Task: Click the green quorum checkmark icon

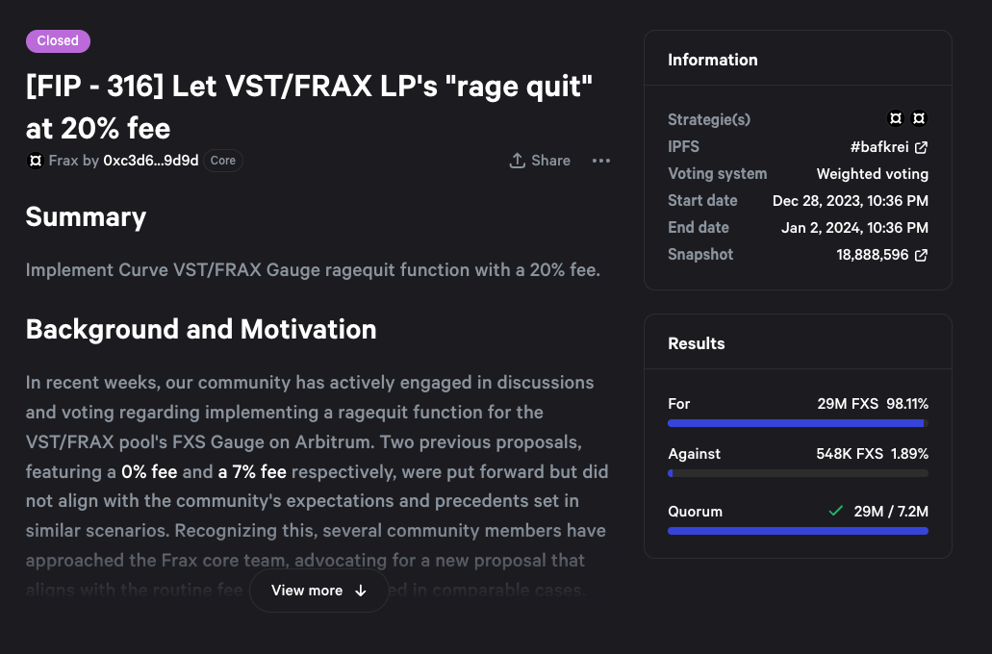Action: tap(835, 511)
